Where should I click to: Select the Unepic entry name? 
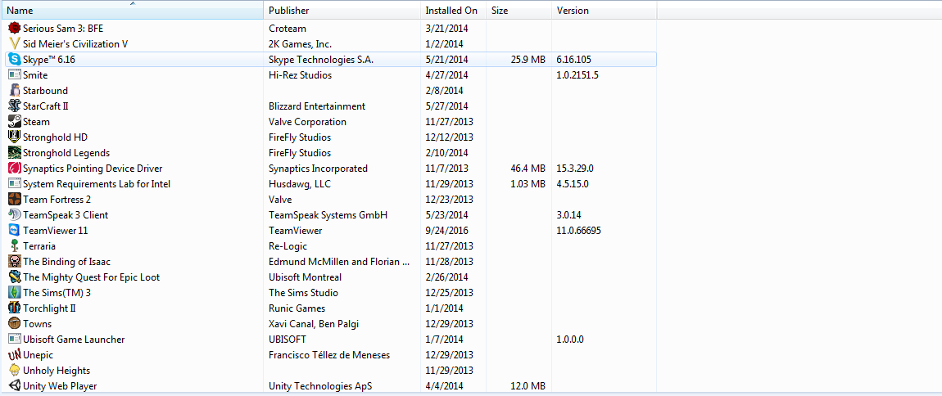click(x=38, y=355)
